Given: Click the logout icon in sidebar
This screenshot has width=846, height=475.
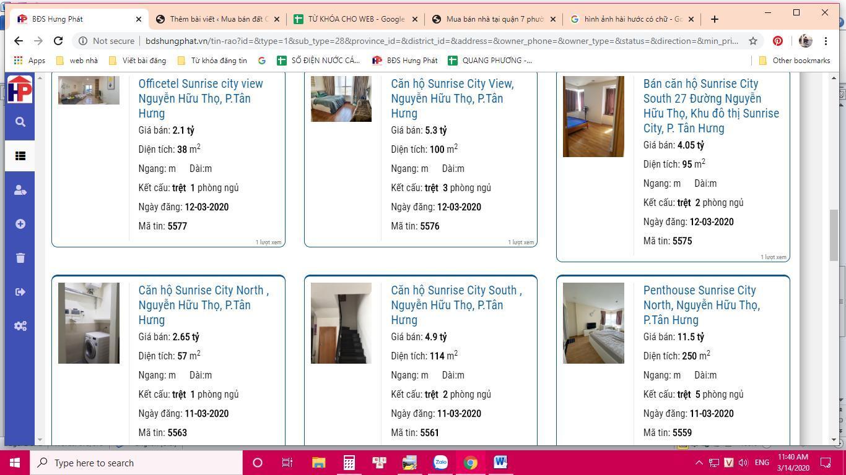Looking at the screenshot, I should tap(20, 292).
